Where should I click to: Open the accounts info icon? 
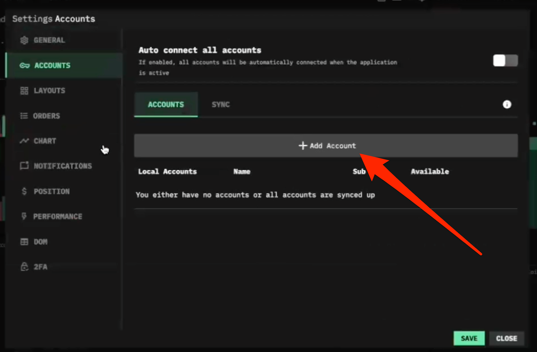point(507,104)
